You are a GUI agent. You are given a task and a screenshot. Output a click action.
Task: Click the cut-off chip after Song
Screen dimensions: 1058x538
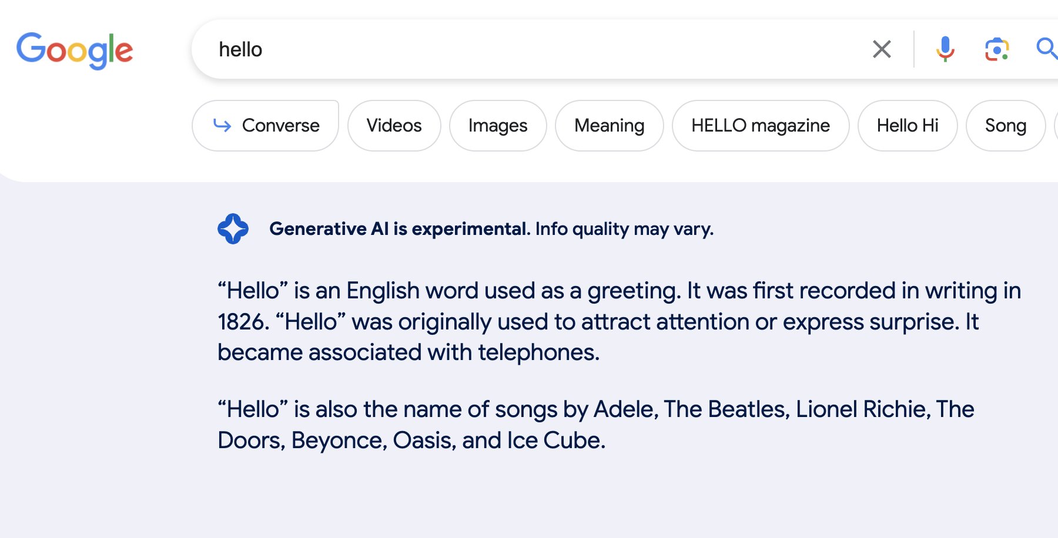tap(1056, 126)
